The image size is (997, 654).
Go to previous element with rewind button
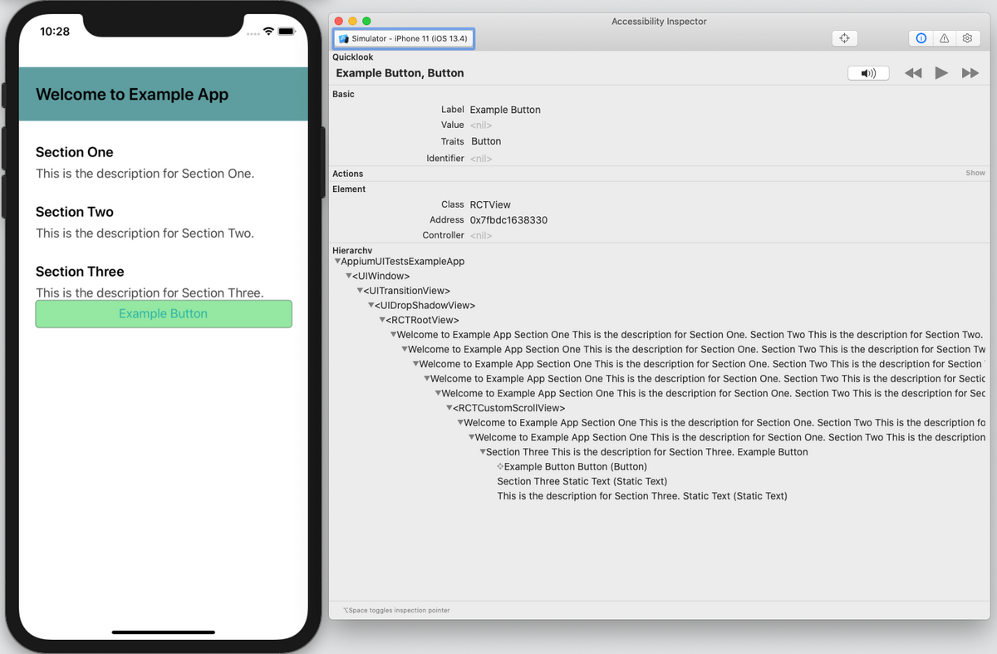(x=913, y=73)
